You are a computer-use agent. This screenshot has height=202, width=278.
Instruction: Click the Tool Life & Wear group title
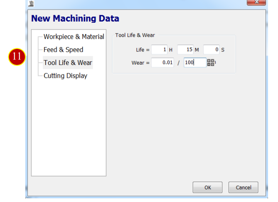(135, 35)
